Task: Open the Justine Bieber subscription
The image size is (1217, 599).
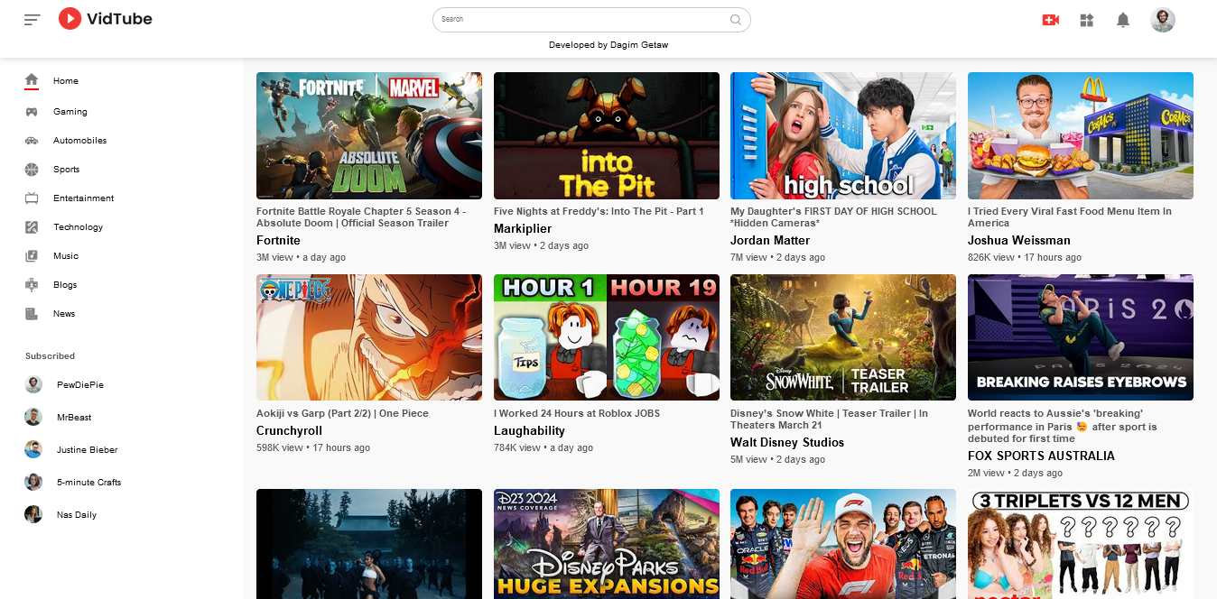Action: pos(88,449)
